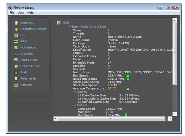Viewport: 185px width, 136px height.
Task: Click the Hard Drives disk icon
Action: coord(16,60)
